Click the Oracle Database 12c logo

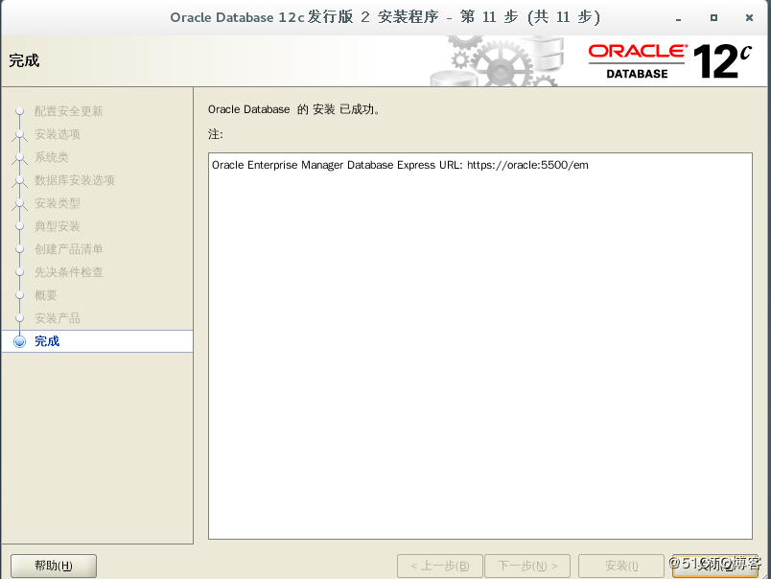pyautogui.click(x=670, y=61)
